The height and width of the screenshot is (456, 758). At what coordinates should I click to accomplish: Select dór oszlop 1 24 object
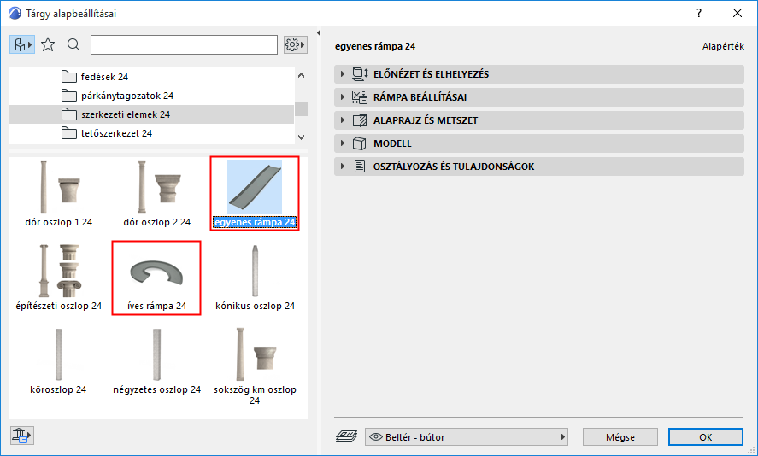point(59,194)
